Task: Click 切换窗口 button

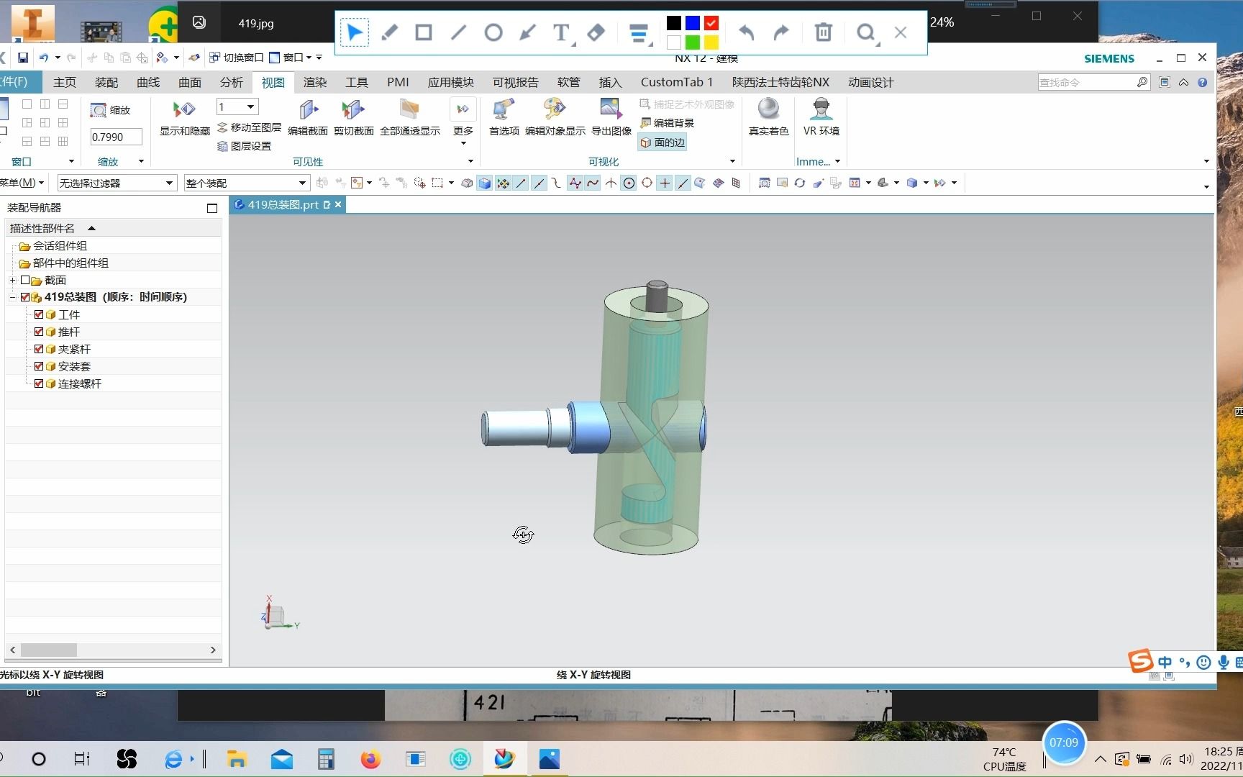Action: click(x=236, y=58)
